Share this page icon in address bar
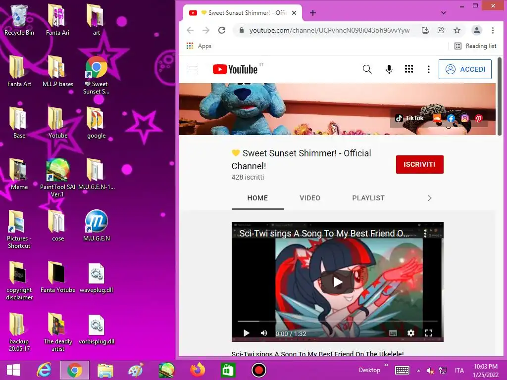This screenshot has height=380, width=507. point(441,30)
